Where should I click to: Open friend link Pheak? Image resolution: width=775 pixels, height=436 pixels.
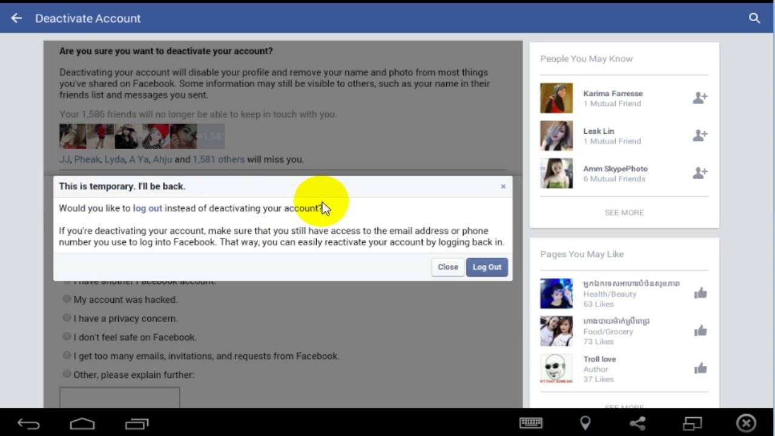point(87,160)
